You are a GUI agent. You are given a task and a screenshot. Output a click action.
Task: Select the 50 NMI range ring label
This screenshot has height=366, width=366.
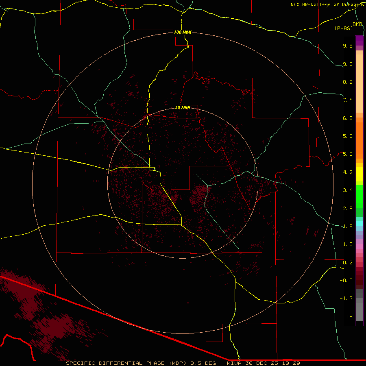click(183, 107)
